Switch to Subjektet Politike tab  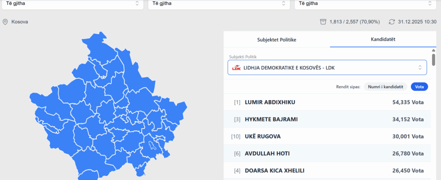tap(276, 39)
